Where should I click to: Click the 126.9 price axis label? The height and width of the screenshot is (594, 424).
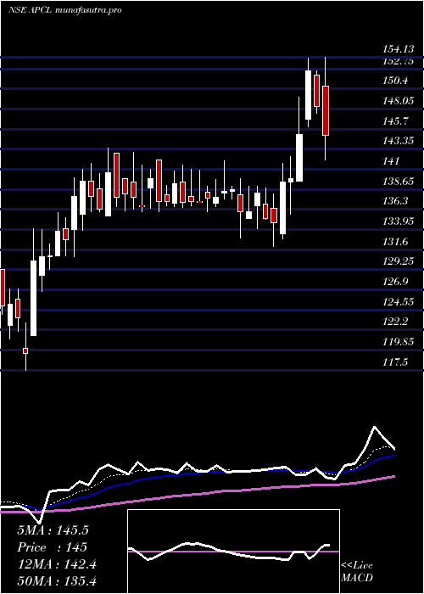pyautogui.click(x=395, y=282)
